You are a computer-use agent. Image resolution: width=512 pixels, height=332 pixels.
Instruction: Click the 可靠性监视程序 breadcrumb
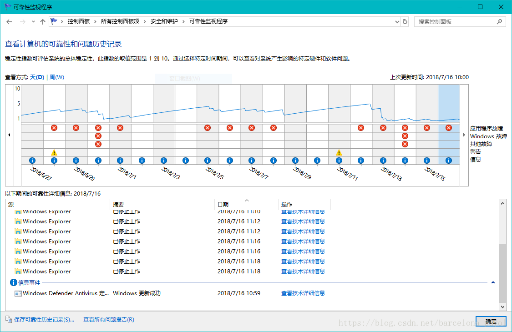[x=208, y=21]
